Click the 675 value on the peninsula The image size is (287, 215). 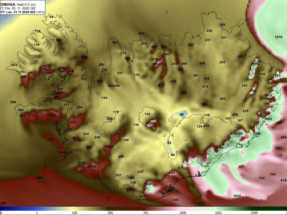click(39, 112)
